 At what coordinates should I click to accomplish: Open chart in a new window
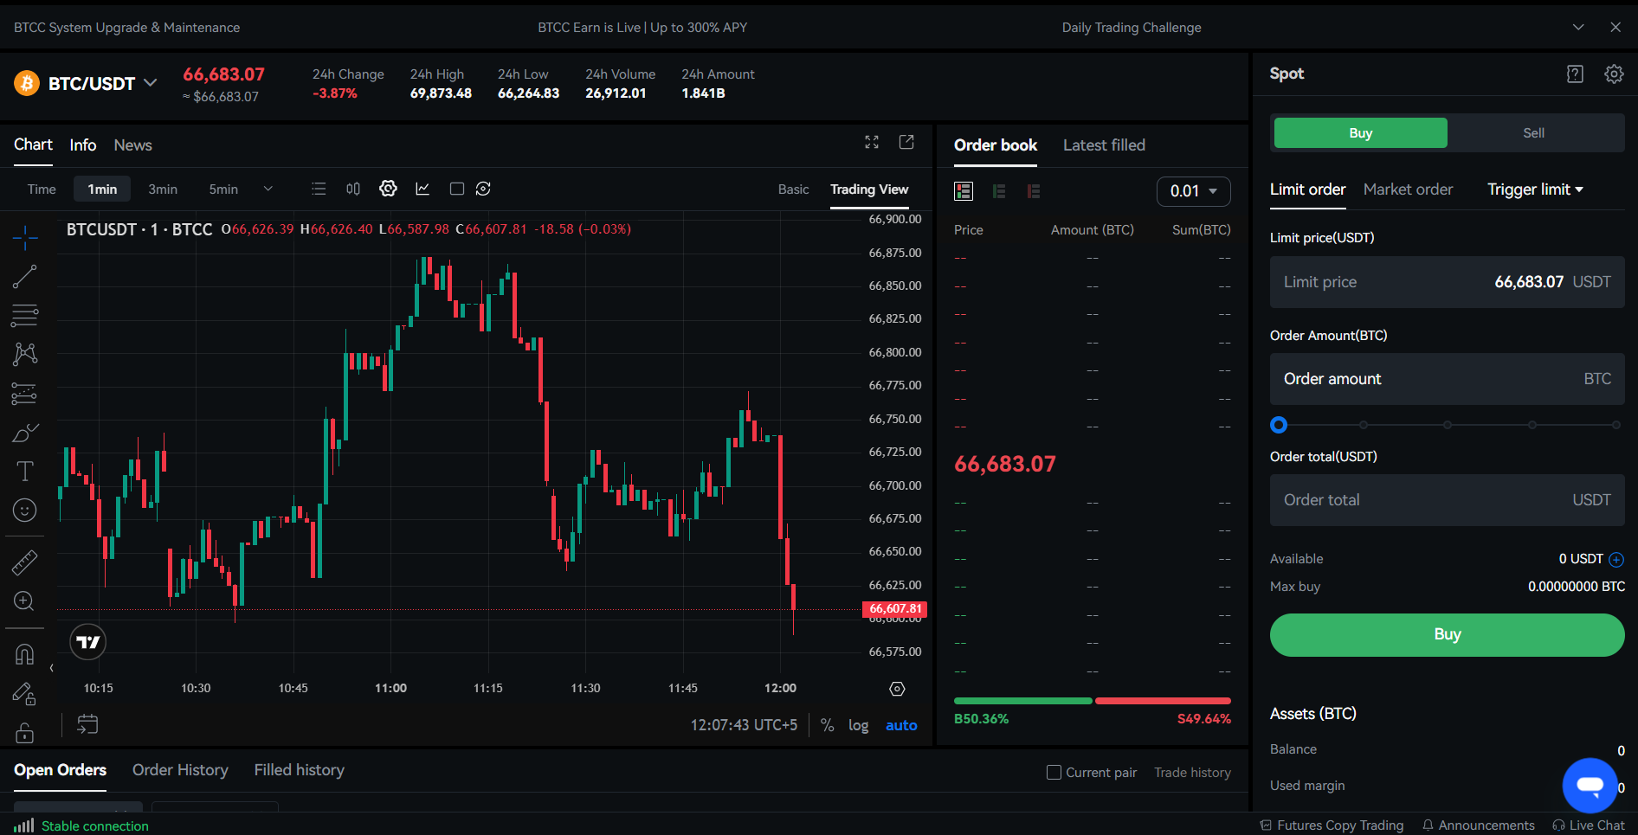tap(906, 142)
